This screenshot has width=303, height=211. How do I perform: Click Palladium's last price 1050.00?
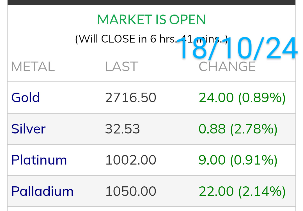(130, 191)
